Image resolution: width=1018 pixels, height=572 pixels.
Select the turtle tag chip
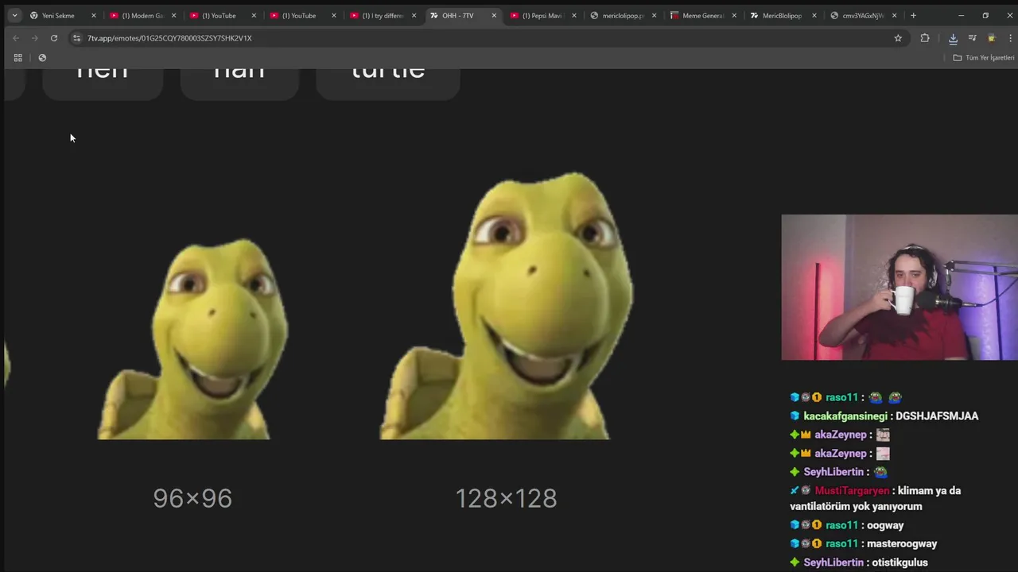tap(388, 83)
